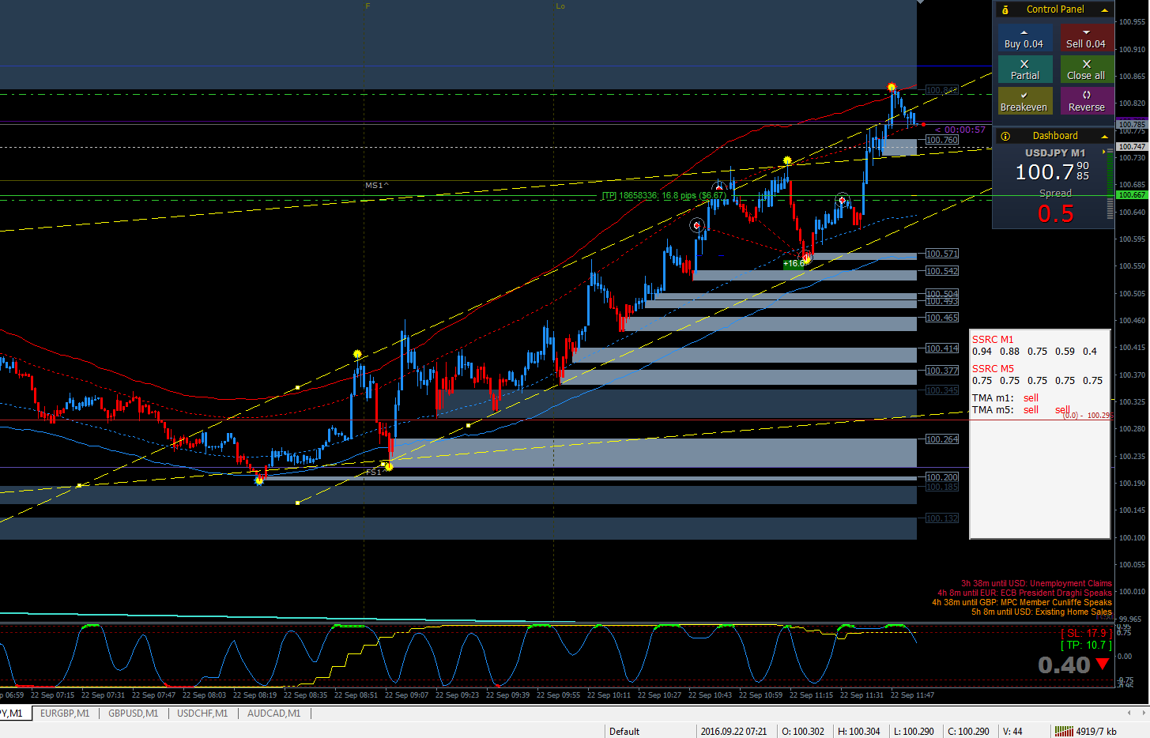Click the Reverse position button

click(x=1086, y=100)
